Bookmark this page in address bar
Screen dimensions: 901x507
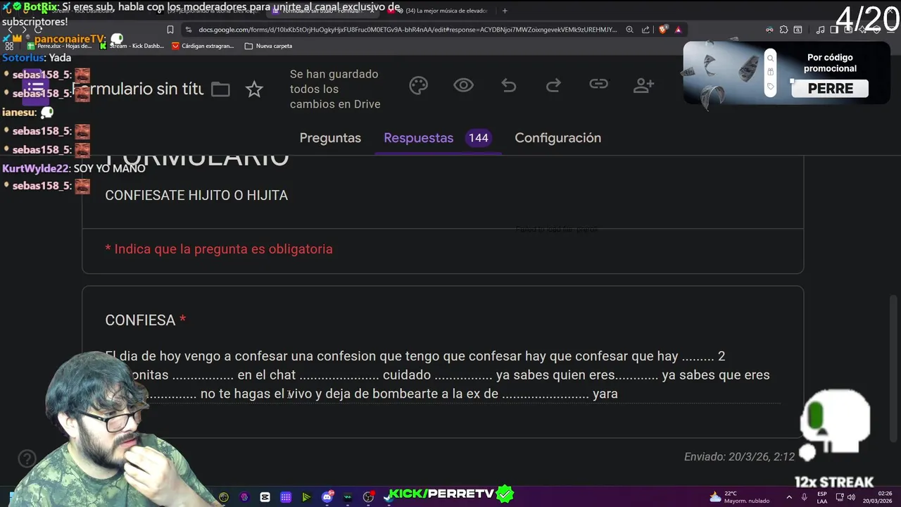(x=170, y=30)
